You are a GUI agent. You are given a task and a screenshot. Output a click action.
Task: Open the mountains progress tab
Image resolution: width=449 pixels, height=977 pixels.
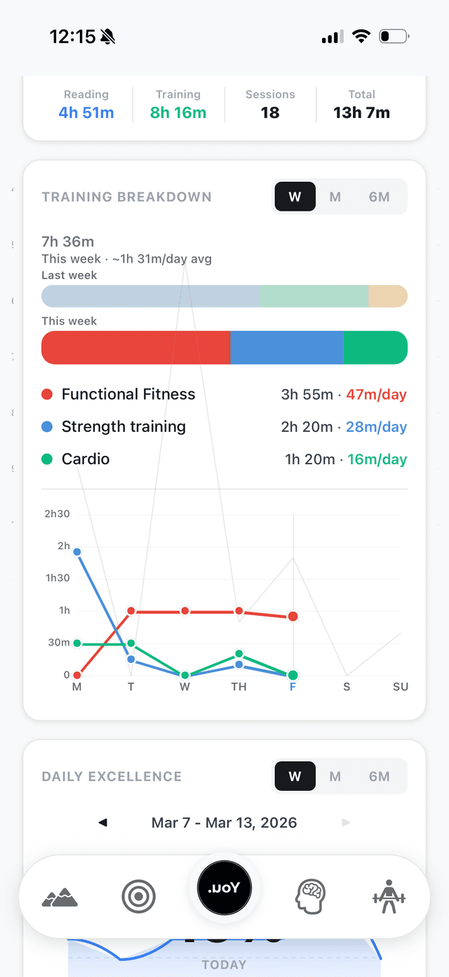[x=60, y=896]
